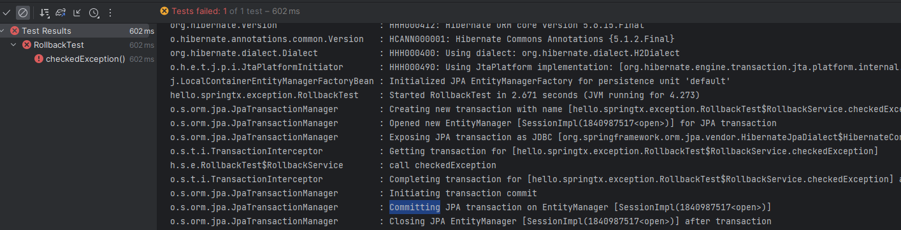
Task: Click the 'Initiating transaction commit' log line
Action: coord(463,193)
